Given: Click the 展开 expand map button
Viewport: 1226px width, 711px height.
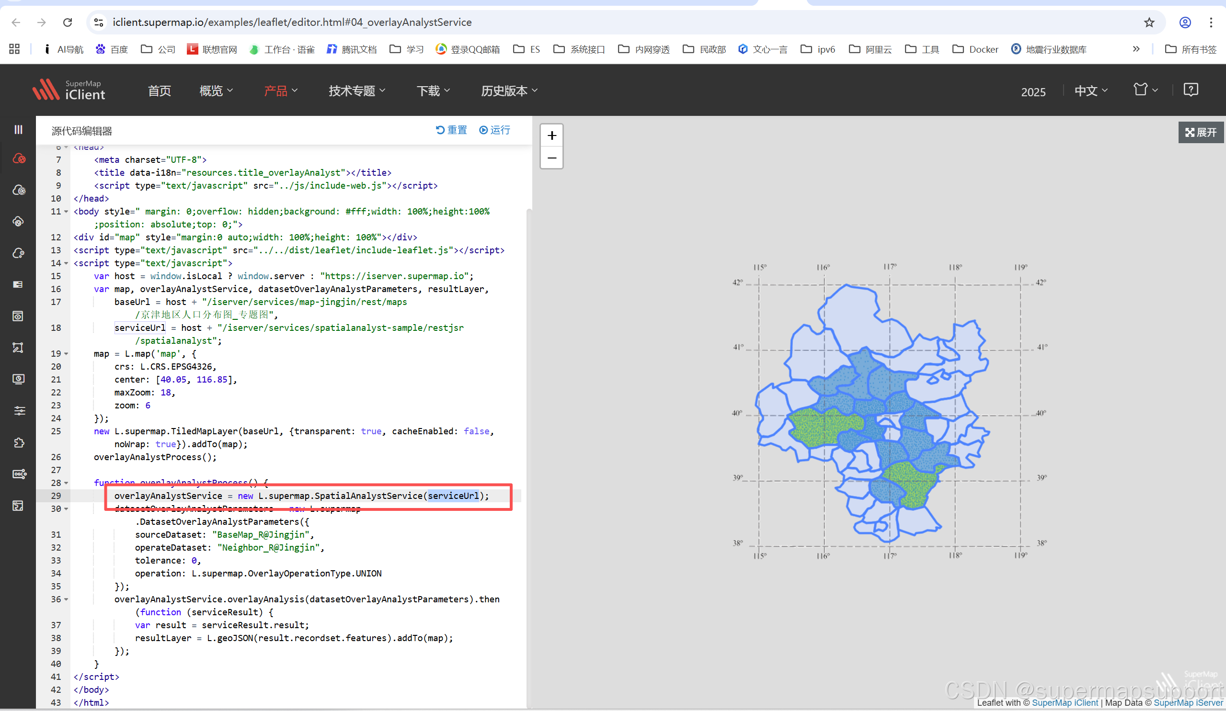Looking at the screenshot, I should point(1201,132).
